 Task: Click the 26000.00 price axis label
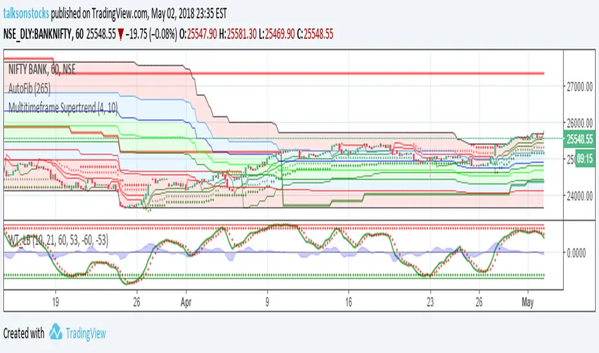[x=580, y=123]
